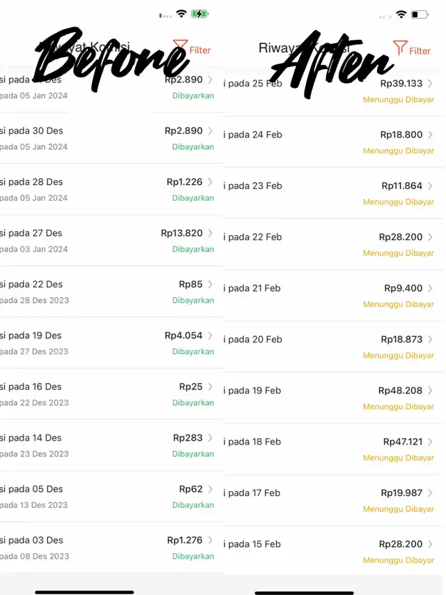
Task: Open the chevron beside Rp1.276
Action: pyautogui.click(x=210, y=540)
